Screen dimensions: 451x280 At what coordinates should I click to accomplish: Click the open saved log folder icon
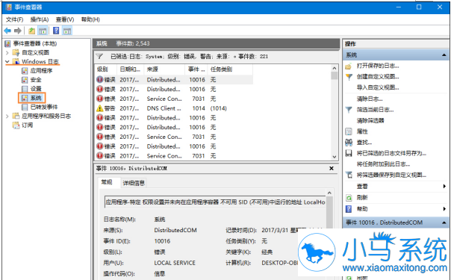click(x=349, y=66)
